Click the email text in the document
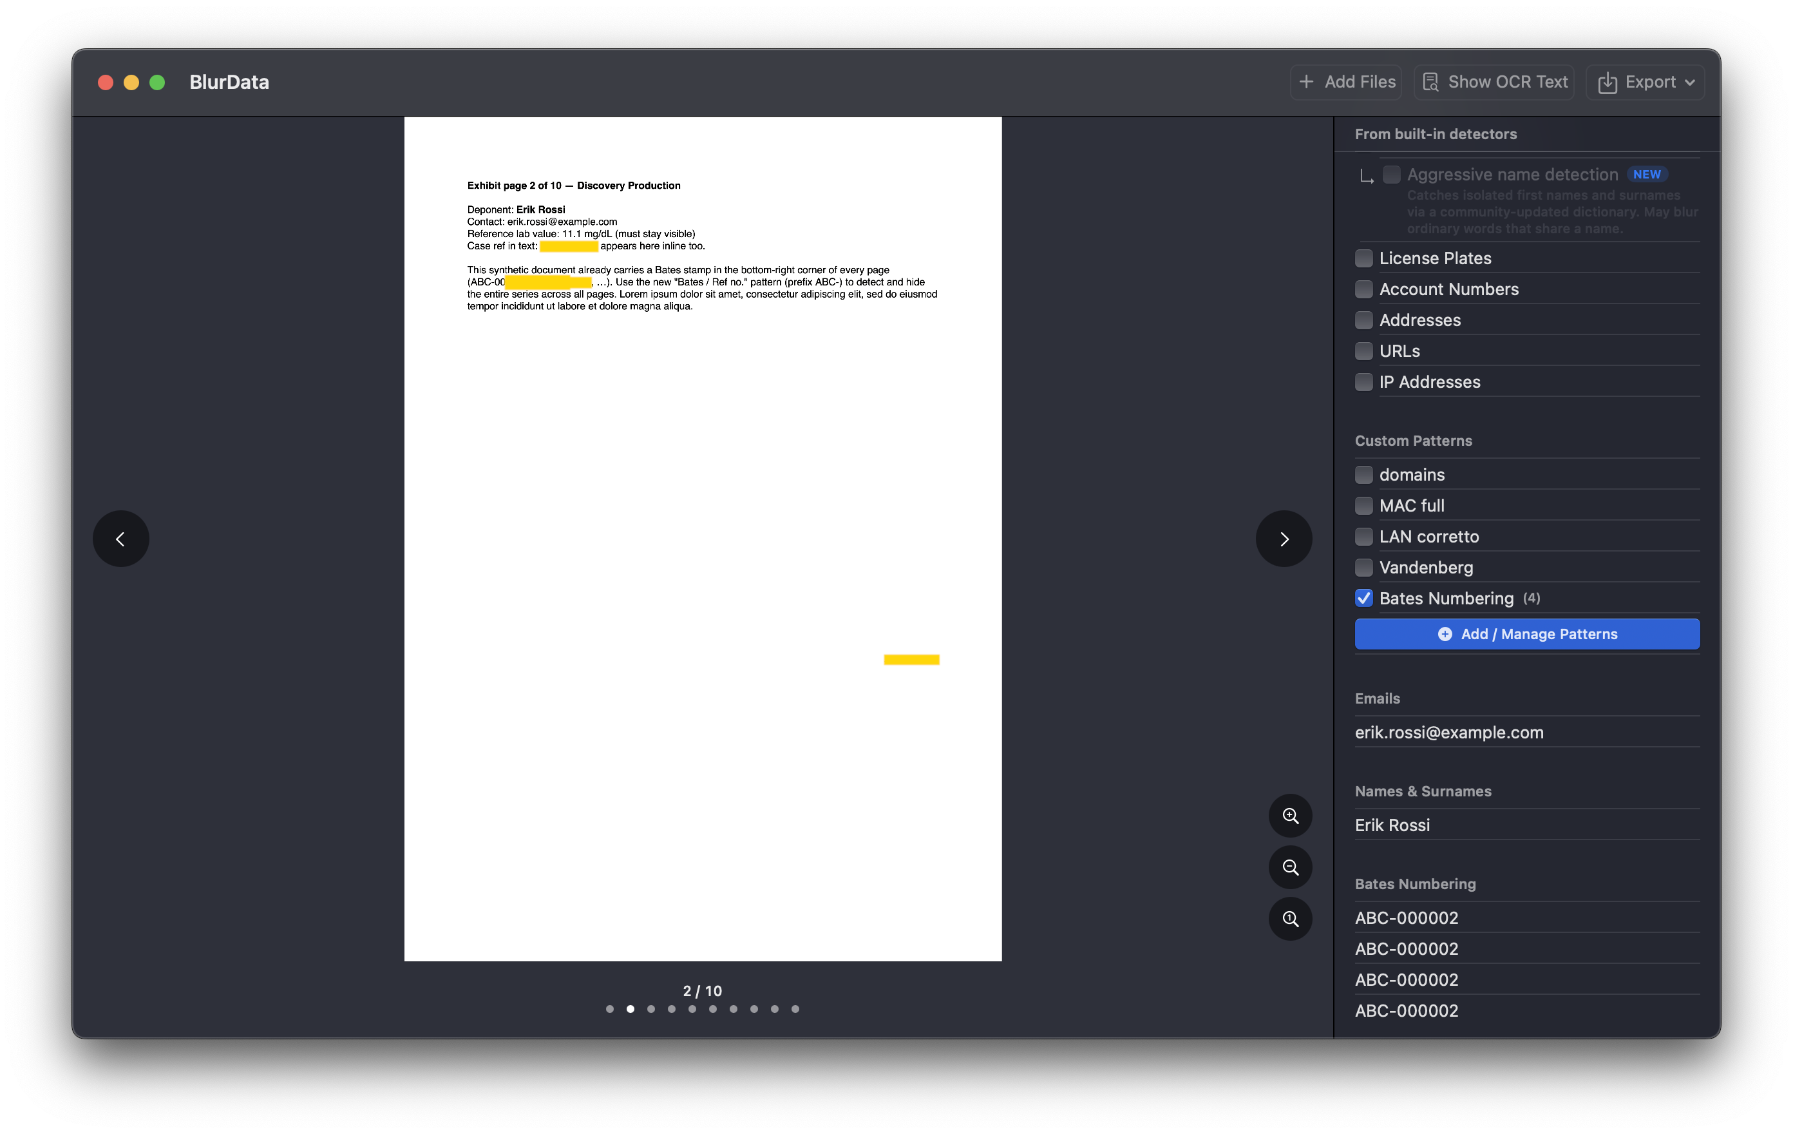The image size is (1793, 1134). point(562,222)
